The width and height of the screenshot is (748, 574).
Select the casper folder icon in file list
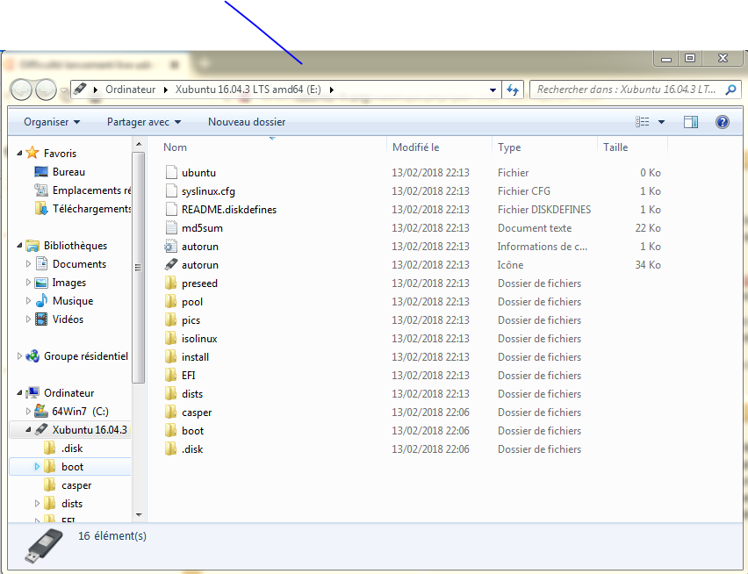(x=171, y=412)
